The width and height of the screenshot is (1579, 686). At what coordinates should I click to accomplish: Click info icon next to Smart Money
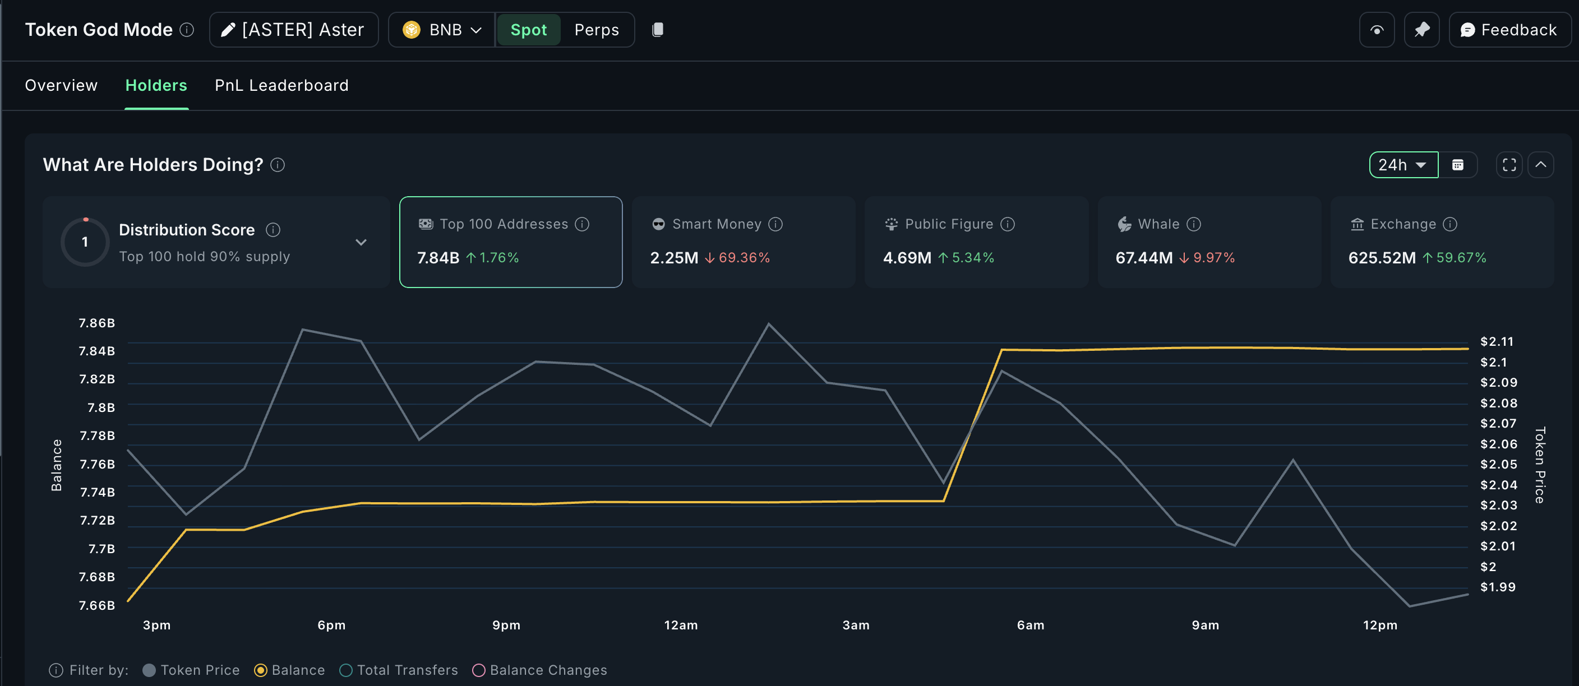tap(775, 224)
